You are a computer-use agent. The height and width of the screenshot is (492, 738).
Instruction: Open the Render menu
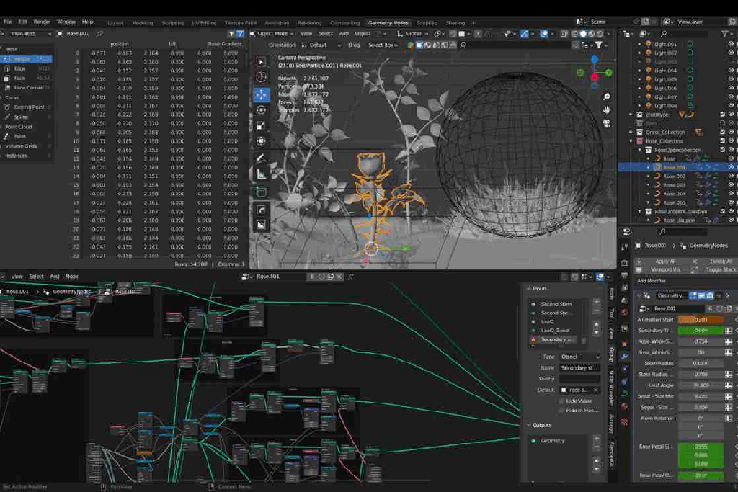(42, 22)
